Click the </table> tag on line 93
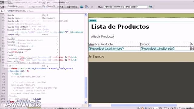 (x=17, y=74)
